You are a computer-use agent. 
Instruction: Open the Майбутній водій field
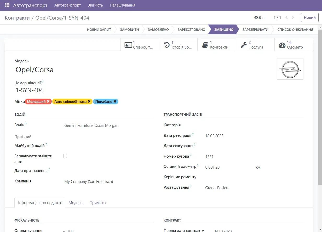(x=109, y=146)
